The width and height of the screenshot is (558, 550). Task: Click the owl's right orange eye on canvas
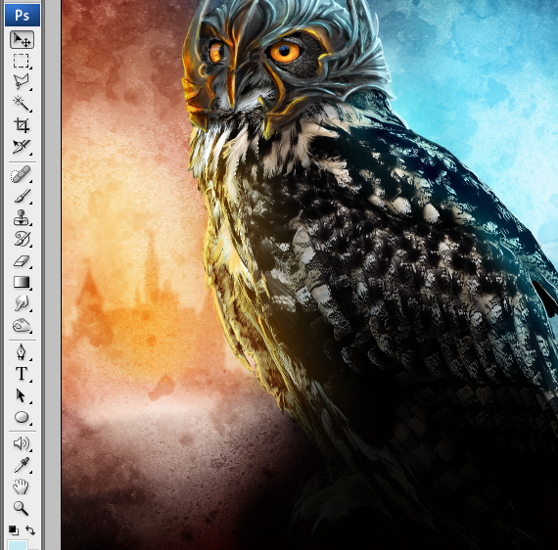(x=285, y=51)
